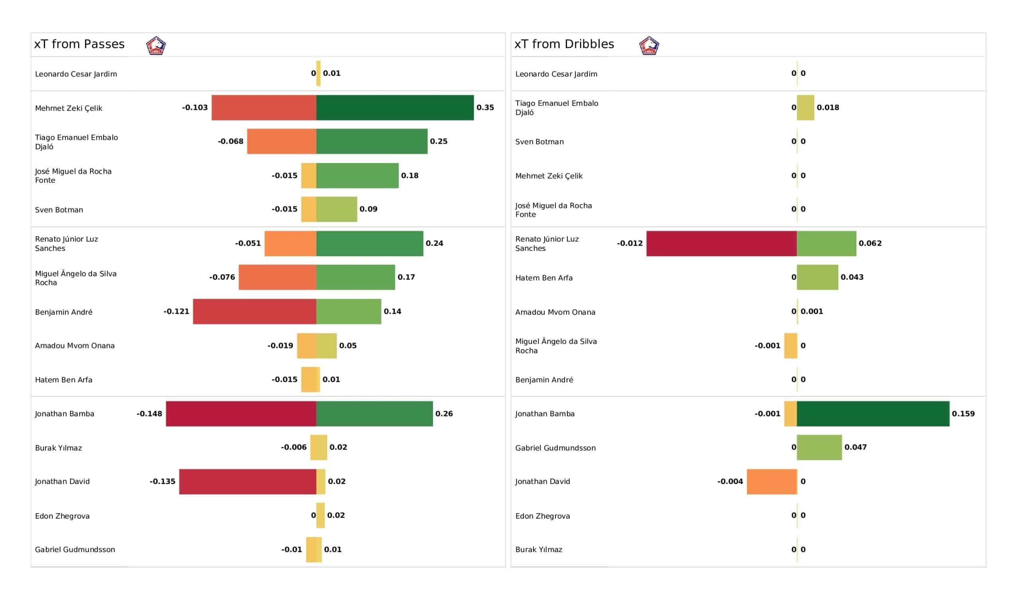Image resolution: width=1020 pixels, height=599 pixels.
Task: Select Sven Botman name in passes panel
Action: tap(59, 209)
